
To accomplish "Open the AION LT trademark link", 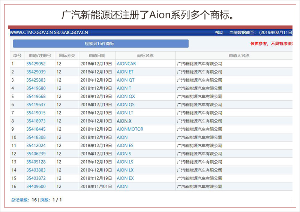I will pyautogui.click(x=125, y=113).
